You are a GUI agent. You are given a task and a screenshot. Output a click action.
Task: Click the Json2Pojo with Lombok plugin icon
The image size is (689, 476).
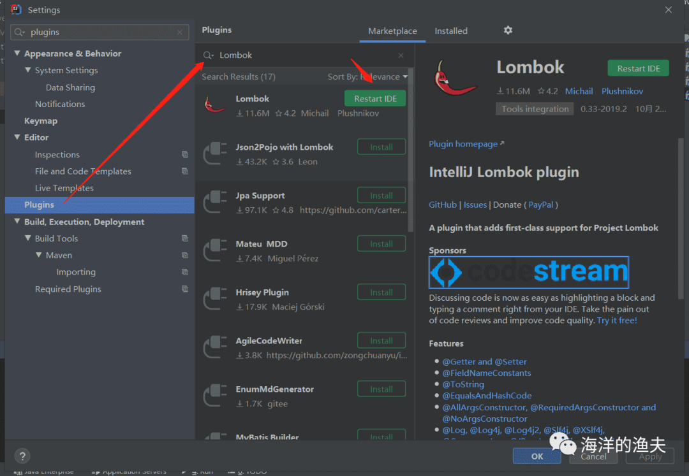click(x=215, y=153)
